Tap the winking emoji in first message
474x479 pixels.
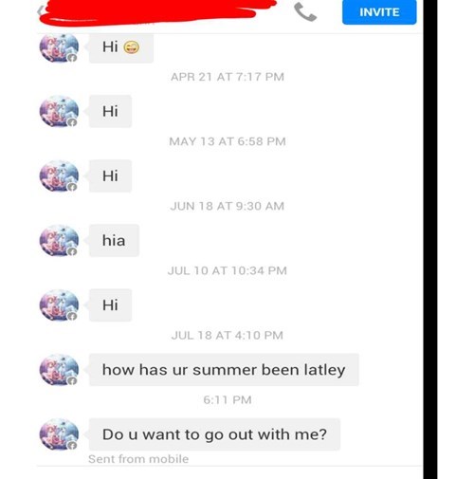pos(131,47)
